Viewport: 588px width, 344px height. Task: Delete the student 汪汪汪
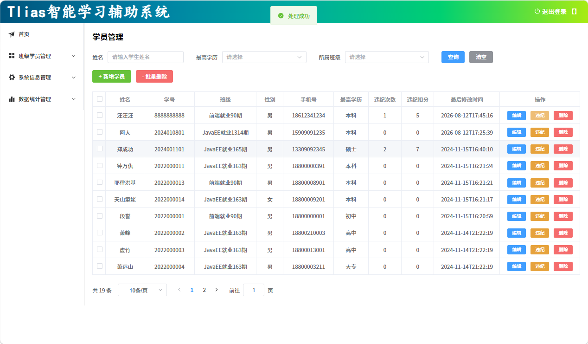tap(563, 116)
